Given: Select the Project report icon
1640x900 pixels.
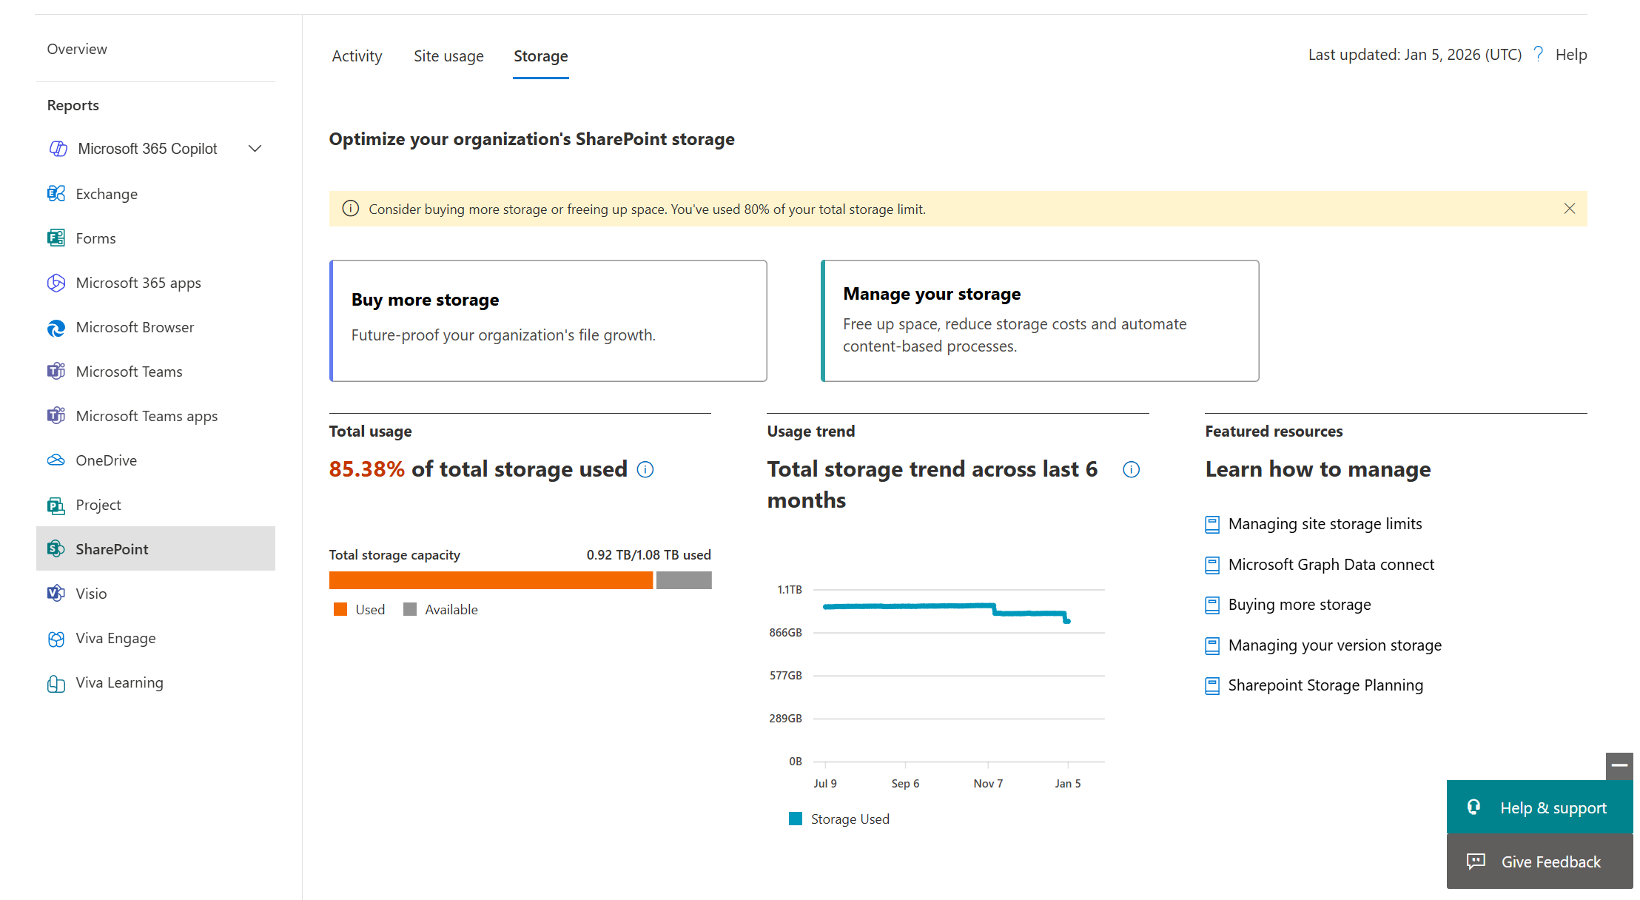Looking at the screenshot, I should 56,504.
